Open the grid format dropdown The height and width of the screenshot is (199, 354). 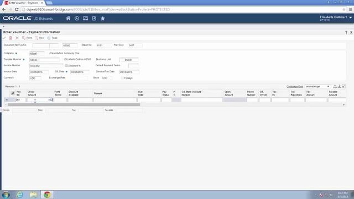tap(317, 86)
